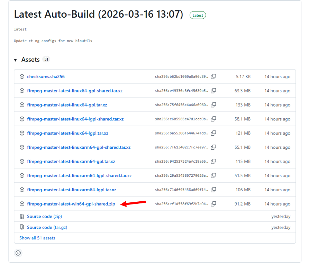Viewport: 317px width, 265px height.
Task: Click package icon beside linuxarm64-gpl.tar.xz
Action: pyautogui.click(x=22, y=162)
